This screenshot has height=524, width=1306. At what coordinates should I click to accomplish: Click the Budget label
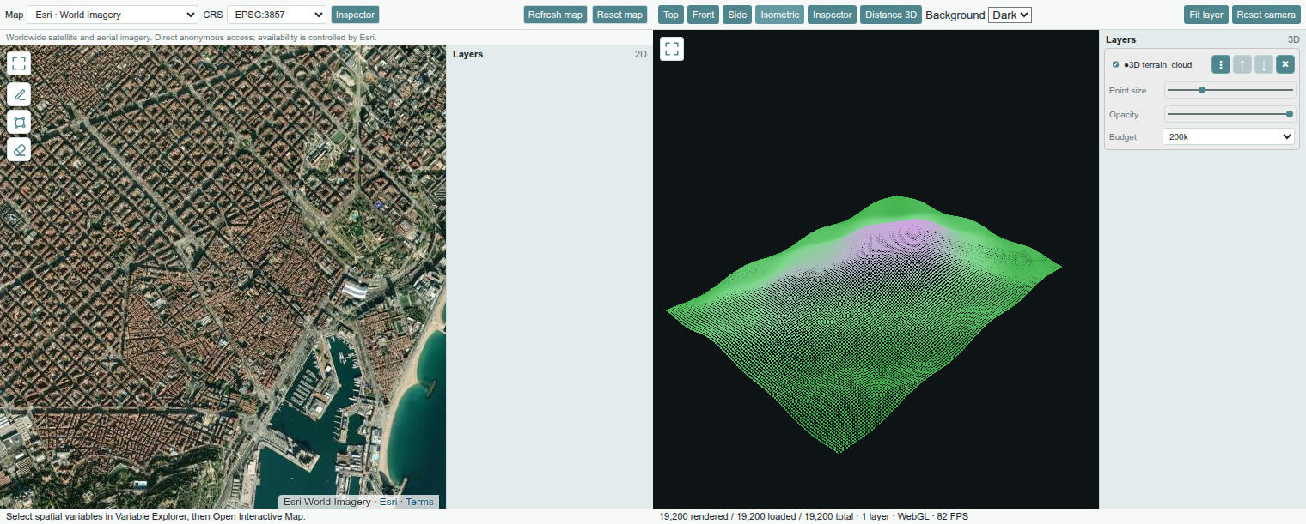(x=1123, y=137)
